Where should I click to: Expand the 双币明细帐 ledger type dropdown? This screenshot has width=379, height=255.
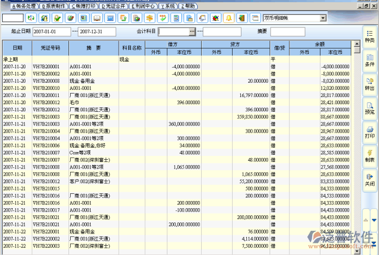click(323, 18)
